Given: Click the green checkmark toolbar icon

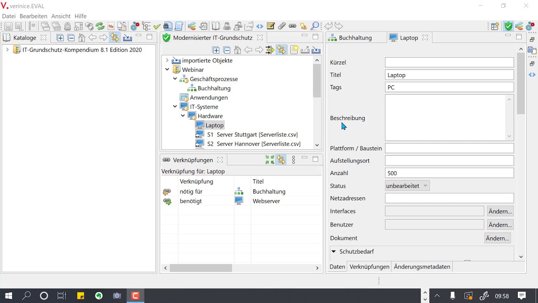Looking at the screenshot, I should (157, 26).
